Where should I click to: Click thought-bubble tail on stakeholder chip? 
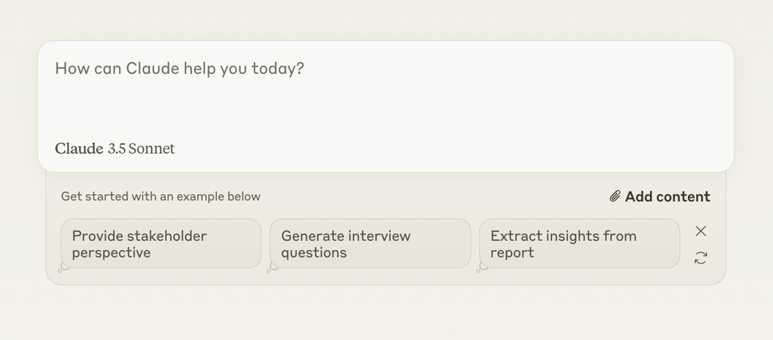coord(63,267)
